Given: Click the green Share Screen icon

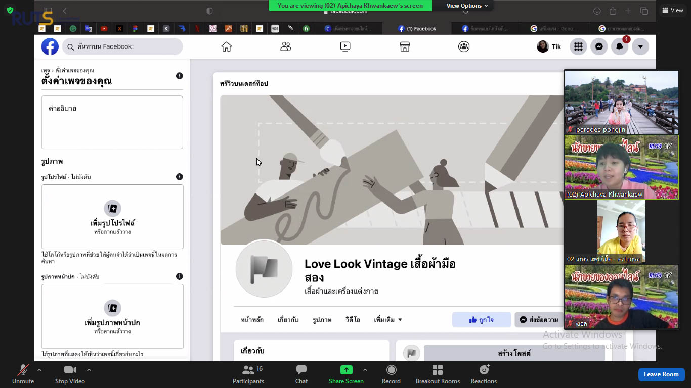Looking at the screenshot, I should tap(346, 370).
